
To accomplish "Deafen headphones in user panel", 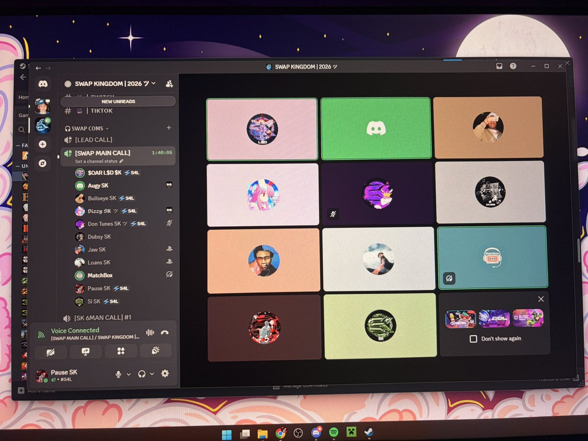I will point(142,374).
